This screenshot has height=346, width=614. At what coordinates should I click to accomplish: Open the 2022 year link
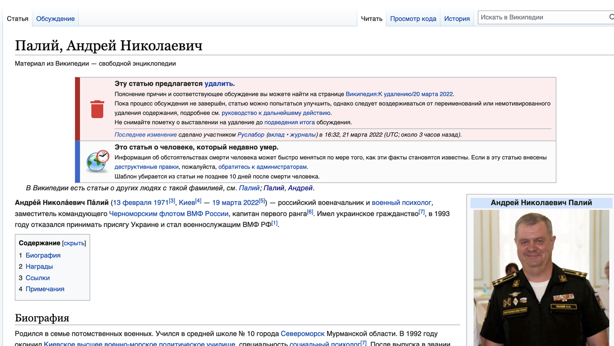tap(250, 203)
